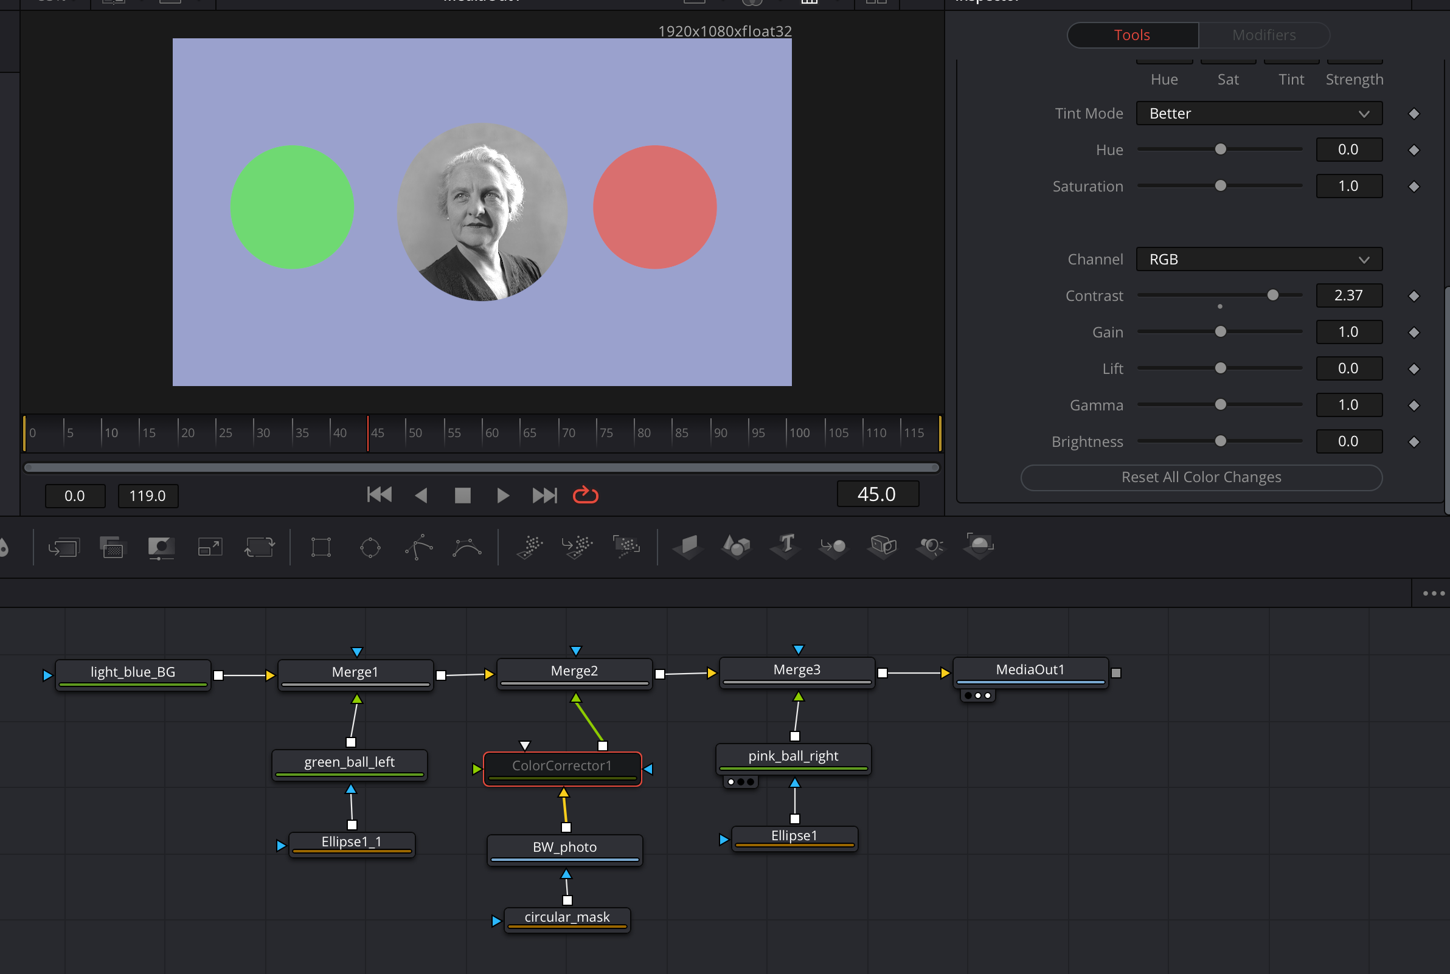Image resolution: width=1450 pixels, height=974 pixels.
Task: Toggle keyframe diamond for Brightness
Action: pyautogui.click(x=1414, y=441)
